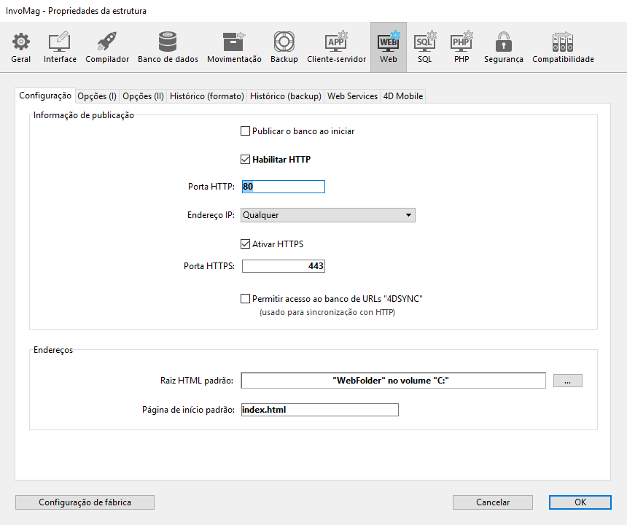Open the Compilador rocket icon
This screenshot has width=627, height=525.
[x=107, y=47]
